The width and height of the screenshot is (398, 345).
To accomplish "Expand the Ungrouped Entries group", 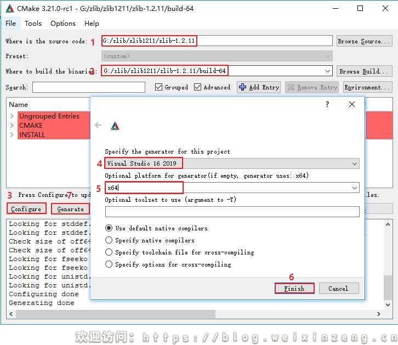I will (x=12, y=116).
